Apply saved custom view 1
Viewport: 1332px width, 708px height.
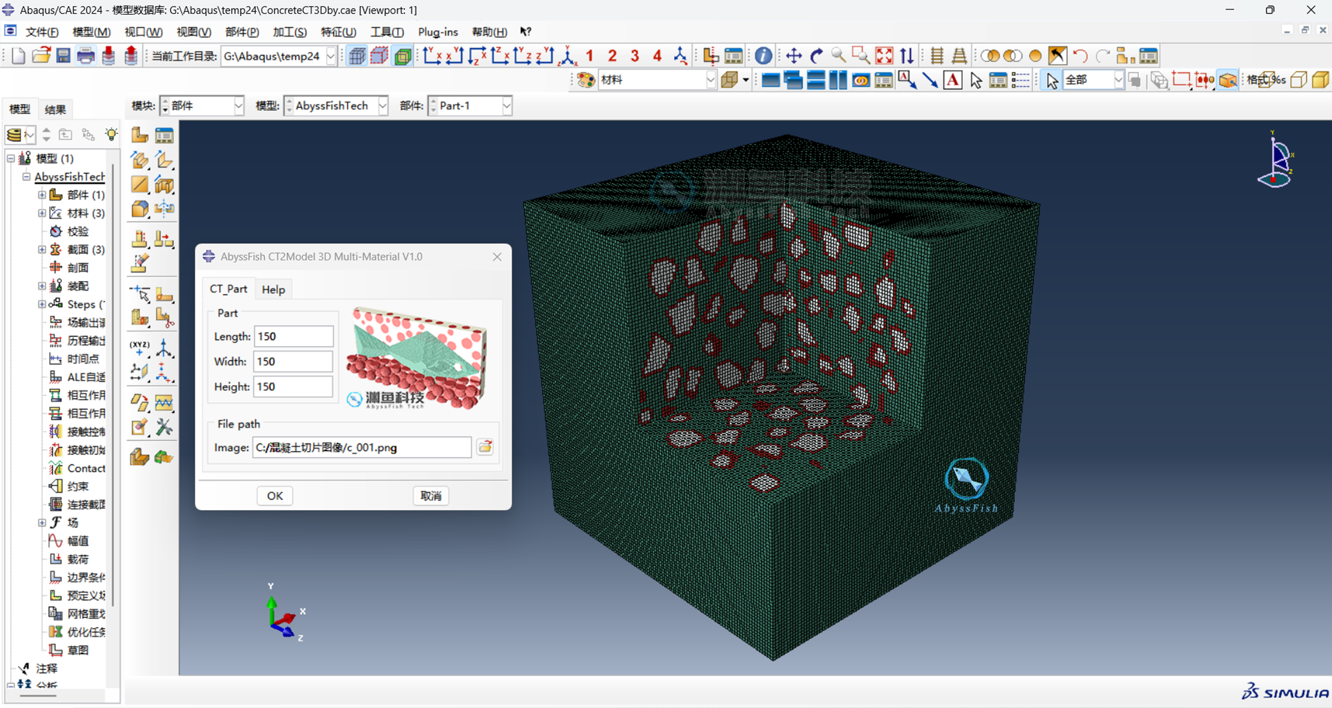pyautogui.click(x=590, y=56)
